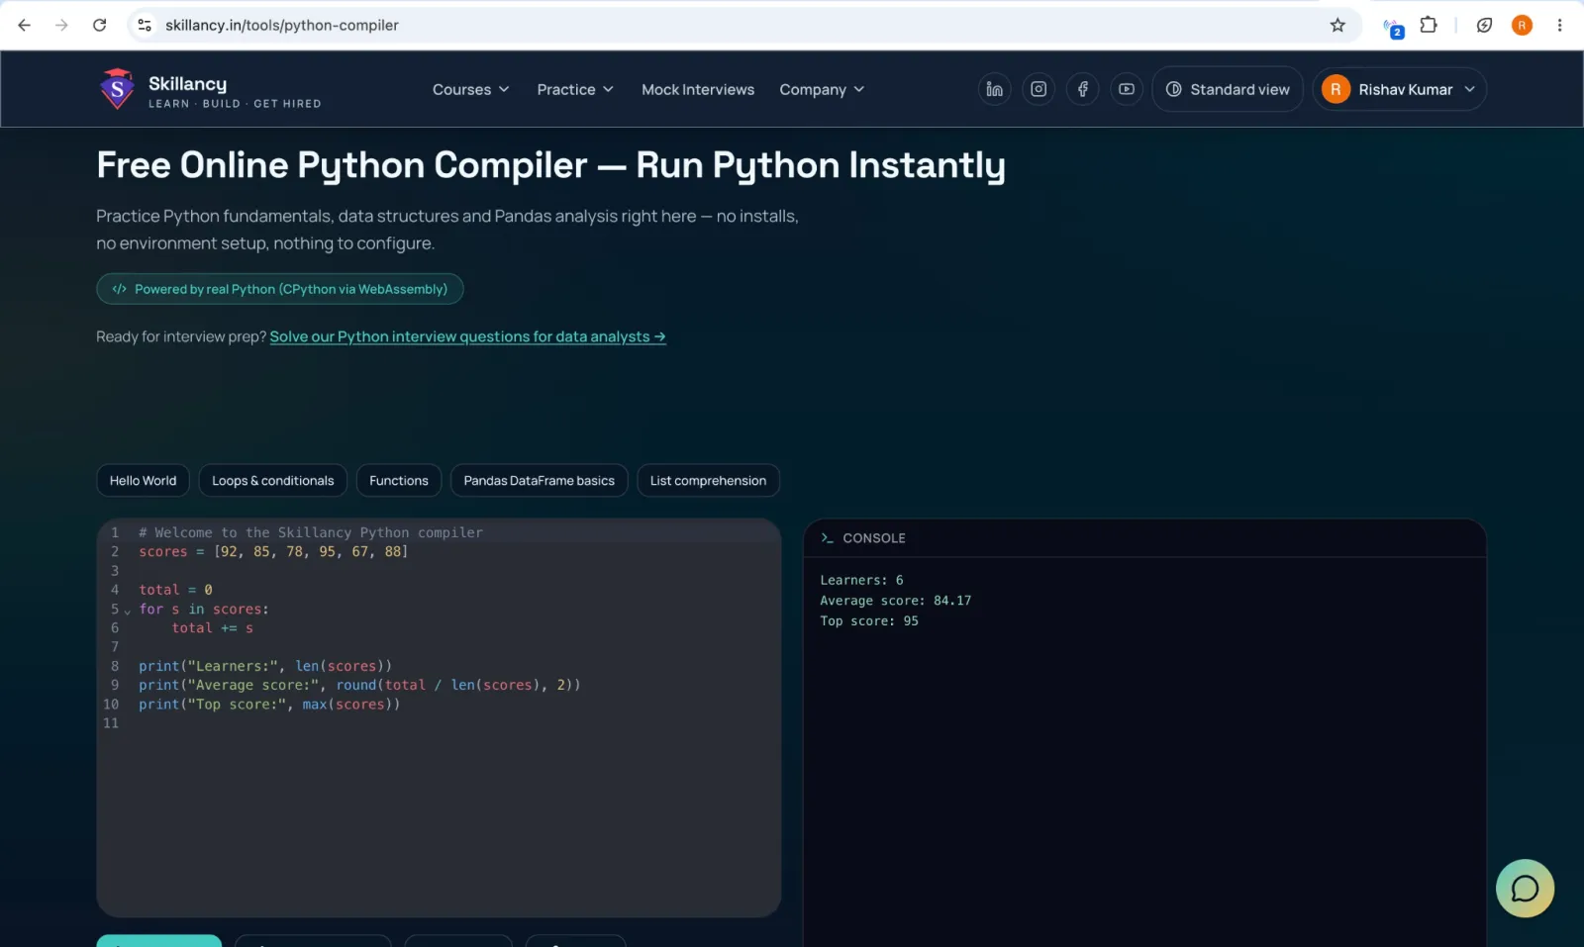Bookmark this page with the star icon
The width and height of the screenshot is (1584, 947).
pyautogui.click(x=1337, y=25)
